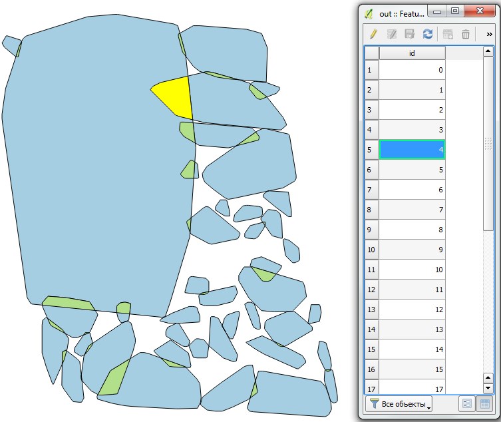The image size is (501, 422).
Task: Select row header 6
Action: click(372, 170)
